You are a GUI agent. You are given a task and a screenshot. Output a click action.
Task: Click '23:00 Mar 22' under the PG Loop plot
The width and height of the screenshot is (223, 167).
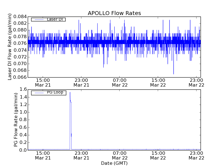pos(197,156)
